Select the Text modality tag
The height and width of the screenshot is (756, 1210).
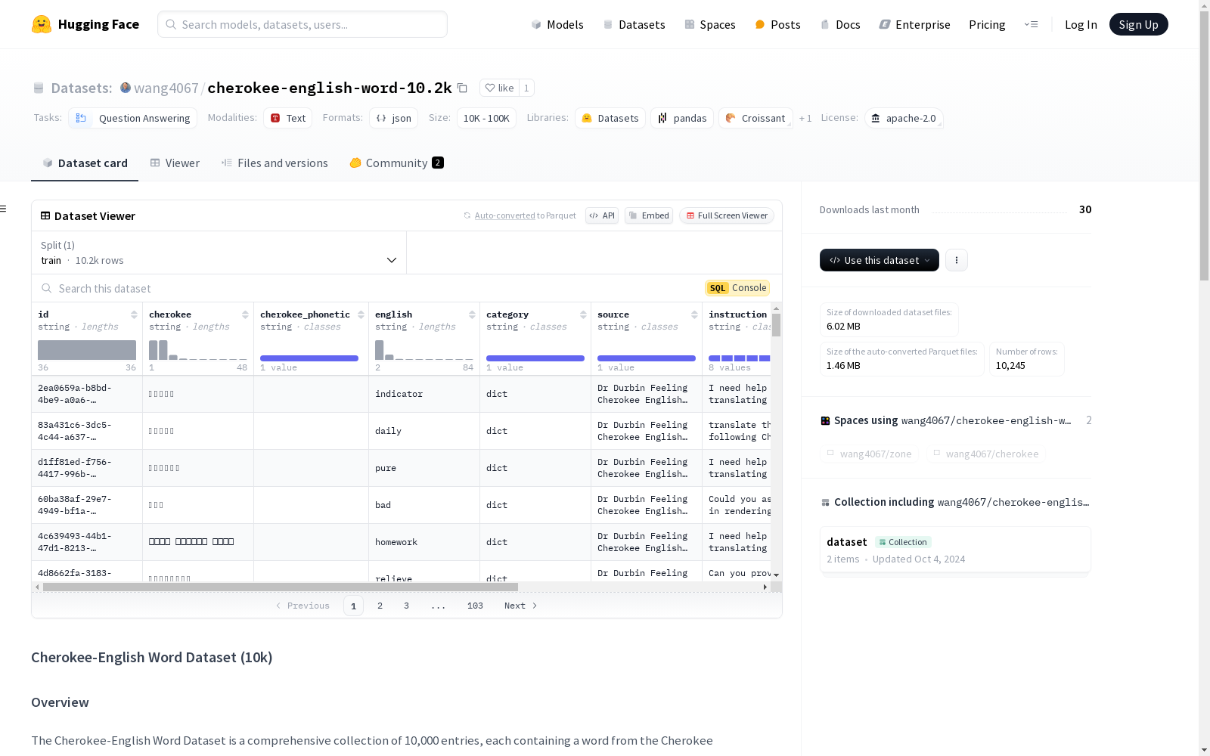tap(287, 118)
